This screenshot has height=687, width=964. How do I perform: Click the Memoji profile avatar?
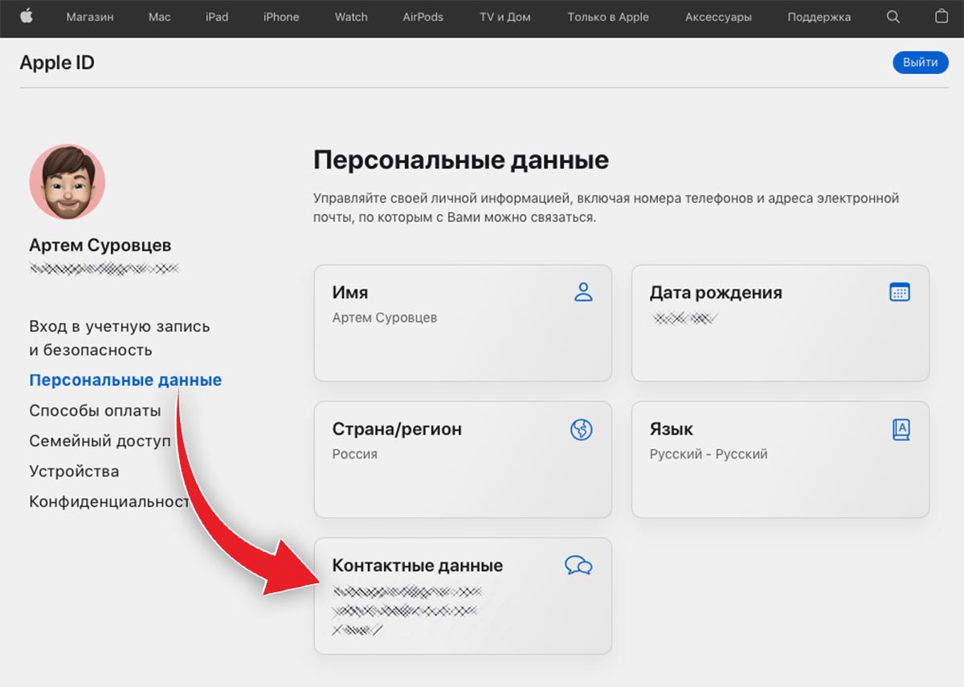pyautogui.click(x=67, y=182)
